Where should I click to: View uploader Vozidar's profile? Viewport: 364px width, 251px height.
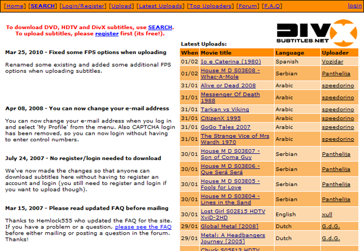(332, 62)
